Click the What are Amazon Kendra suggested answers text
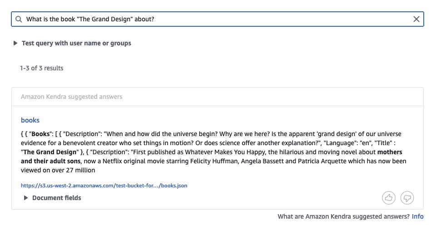This screenshot has width=436, height=230. pos(343,216)
